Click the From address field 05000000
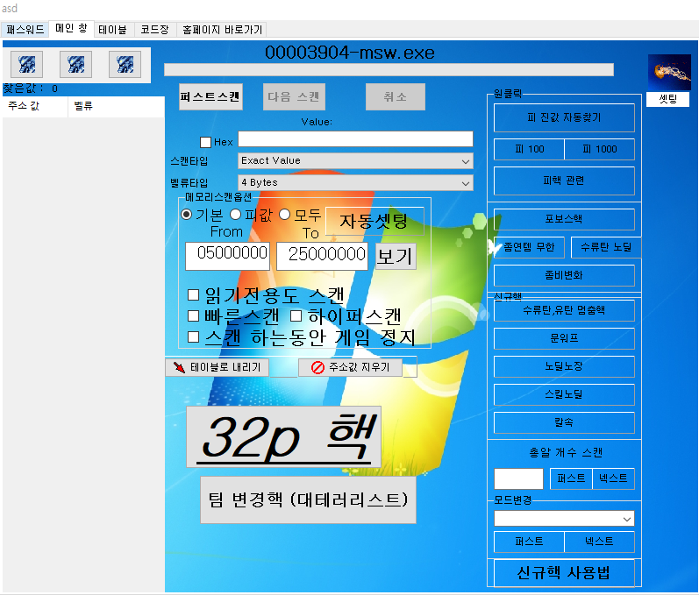This screenshot has width=699, height=595. [228, 256]
